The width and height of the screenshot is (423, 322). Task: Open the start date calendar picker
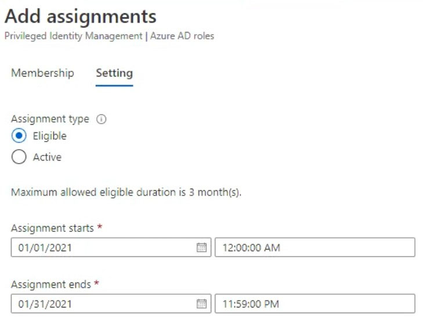click(201, 247)
